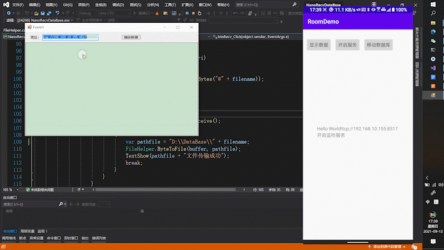
Task: Click the editor horizontal scrollbar
Action: [167, 189]
